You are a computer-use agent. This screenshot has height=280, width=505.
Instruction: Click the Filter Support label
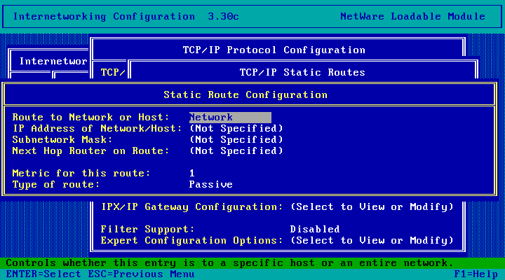(x=148, y=229)
